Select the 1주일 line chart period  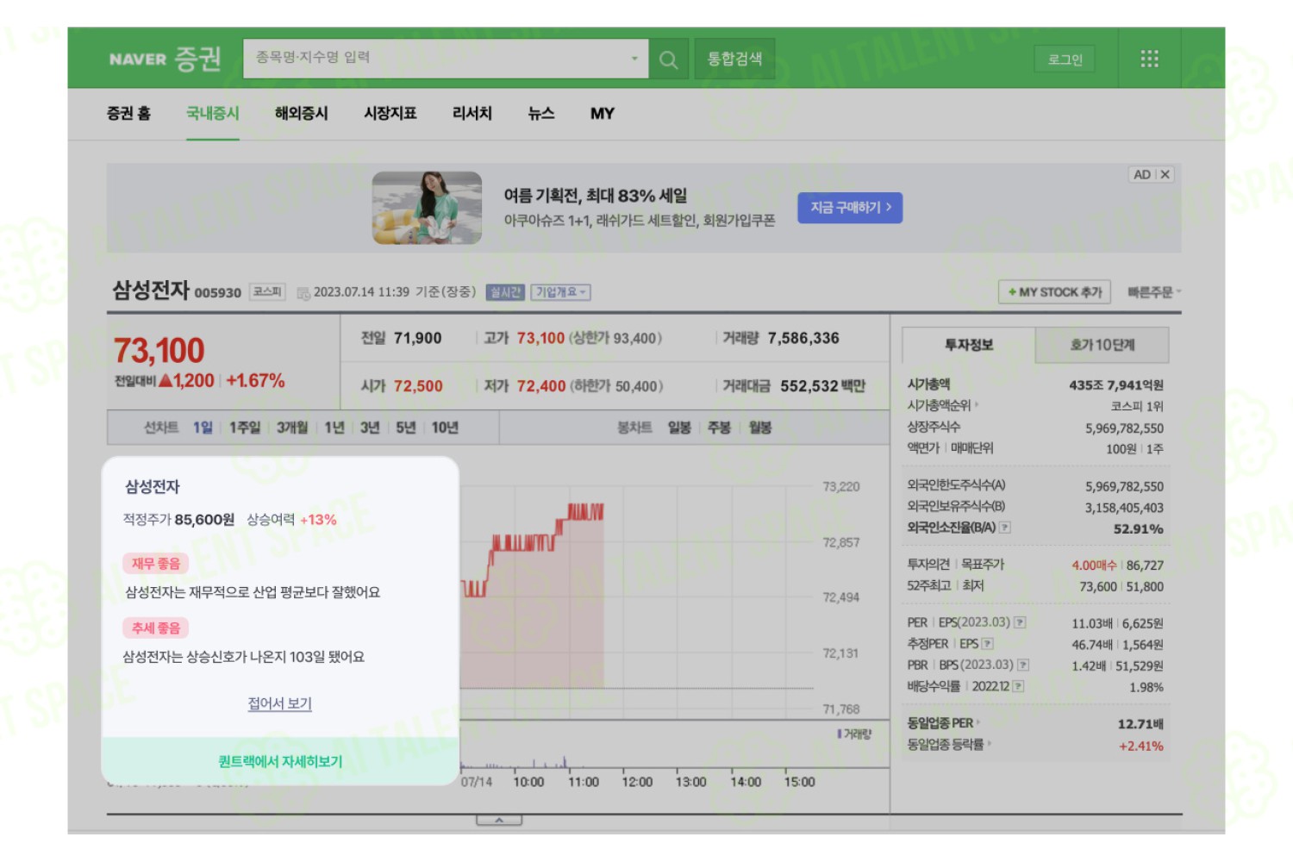(245, 428)
